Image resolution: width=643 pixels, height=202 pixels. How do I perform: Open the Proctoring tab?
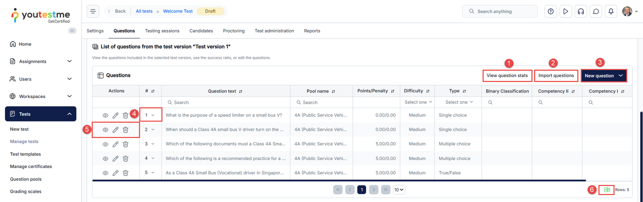click(233, 31)
